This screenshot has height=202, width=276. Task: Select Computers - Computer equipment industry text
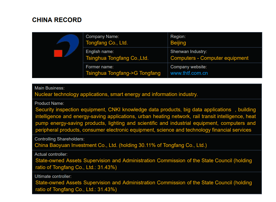point(209,58)
